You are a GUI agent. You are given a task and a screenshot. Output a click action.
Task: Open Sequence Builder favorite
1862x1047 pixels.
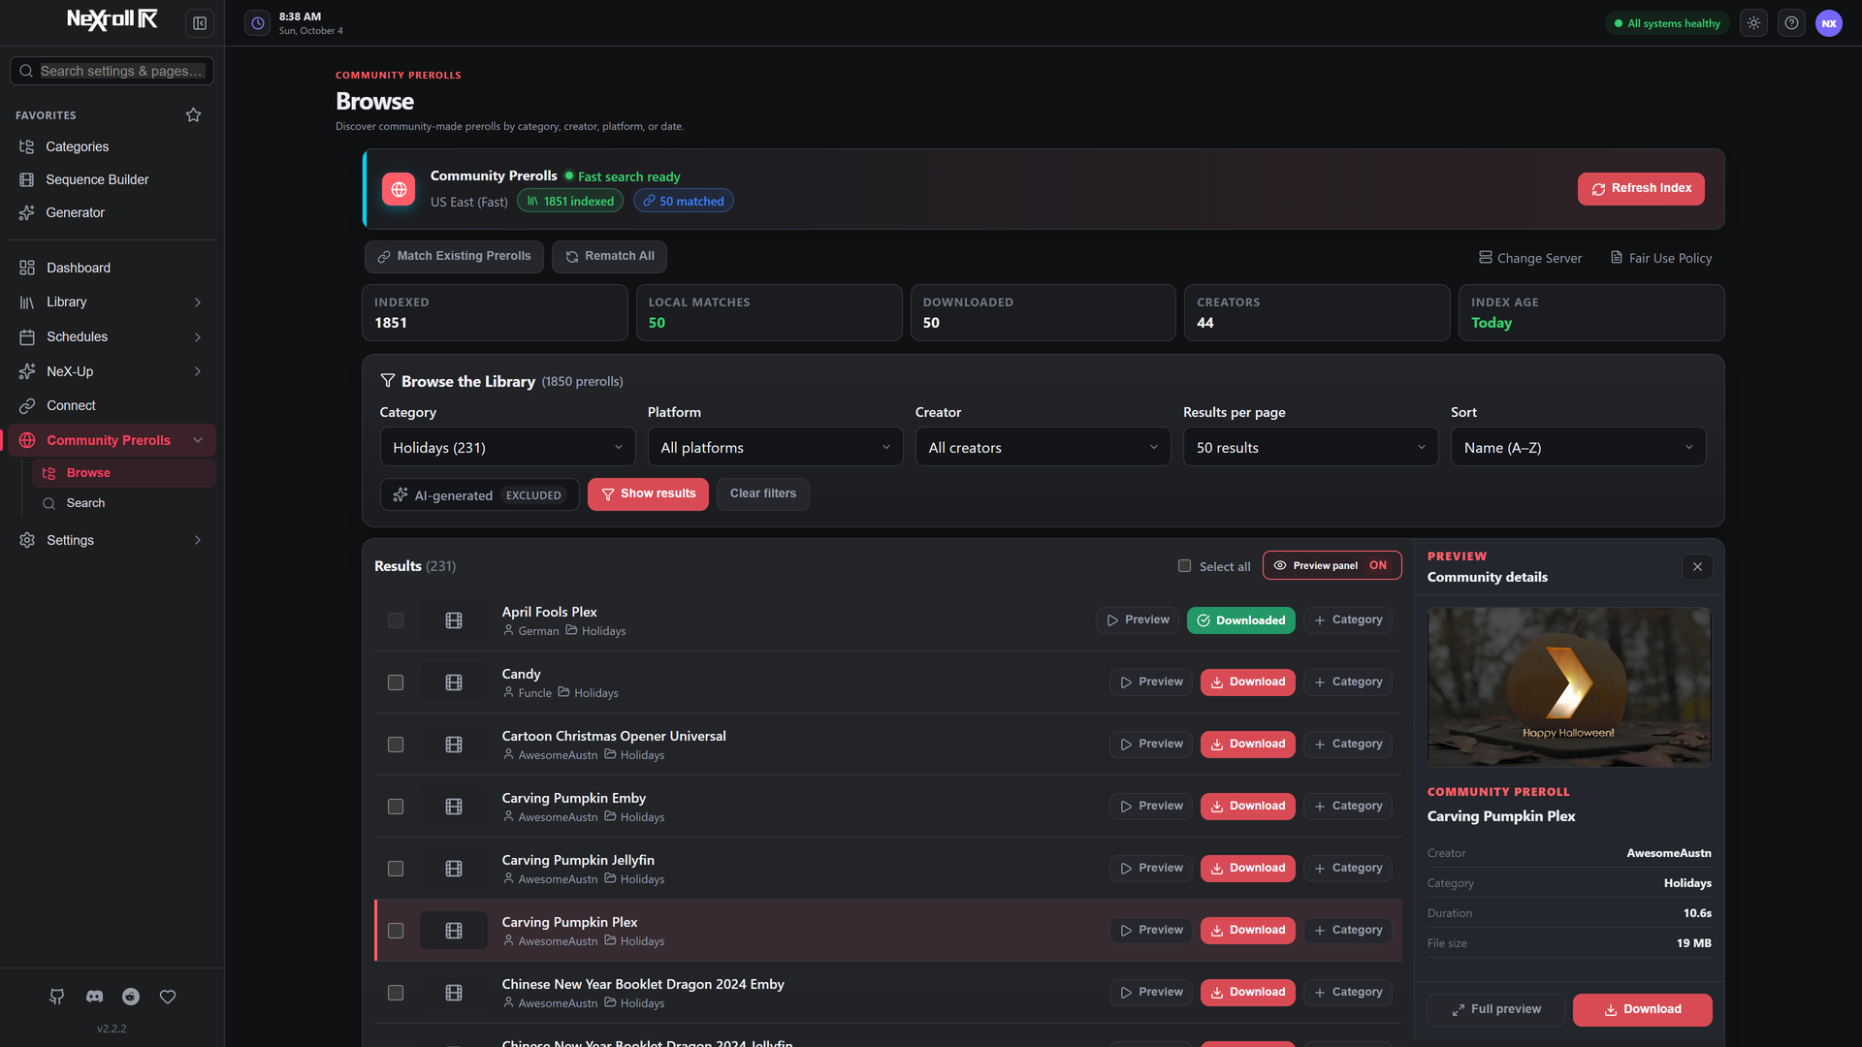[112, 179]
